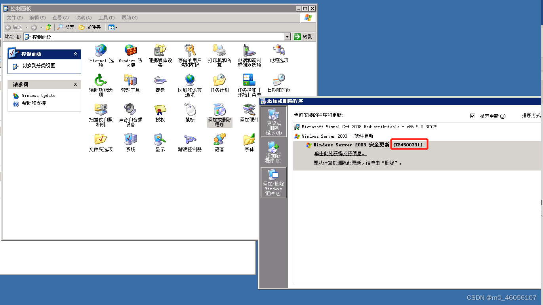This screenshot has height=305, width=543.
Task: Click 切换到分类视图 link
Action: coord(38,66)
